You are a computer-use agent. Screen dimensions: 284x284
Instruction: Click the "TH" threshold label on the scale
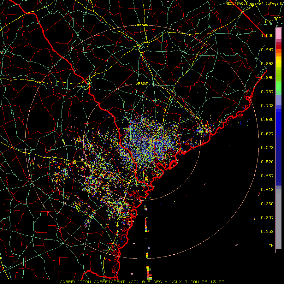pos(271,246)
